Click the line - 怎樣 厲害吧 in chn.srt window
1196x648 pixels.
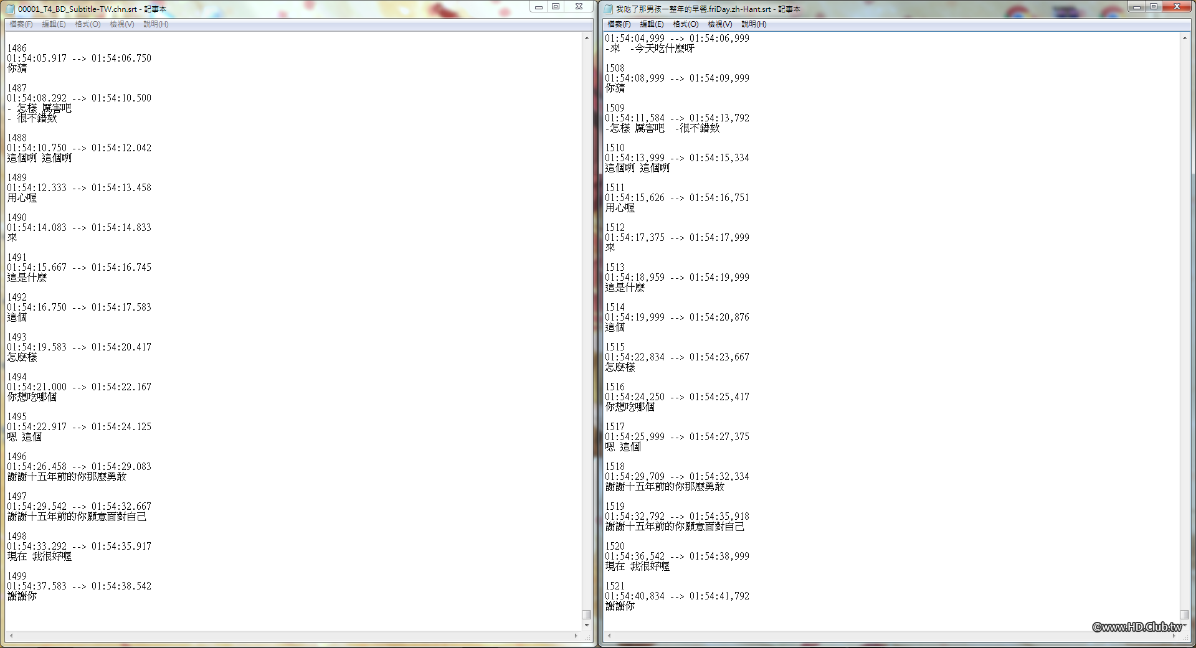[39, 108]
